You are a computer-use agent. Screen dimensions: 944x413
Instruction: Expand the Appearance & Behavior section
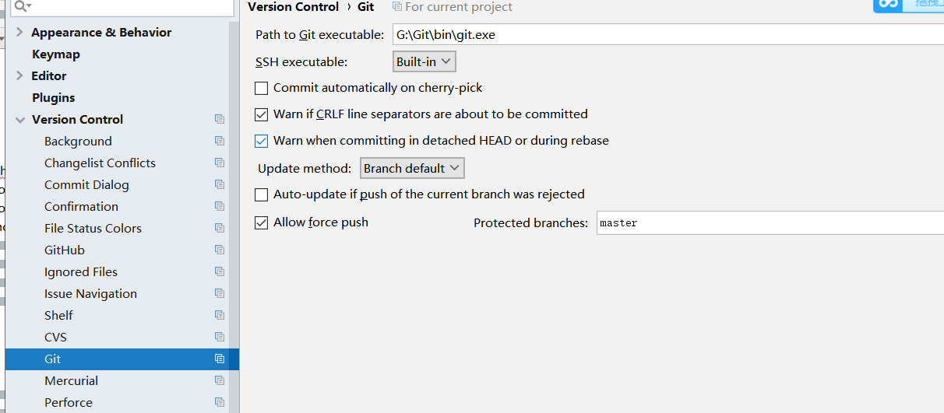19,32
